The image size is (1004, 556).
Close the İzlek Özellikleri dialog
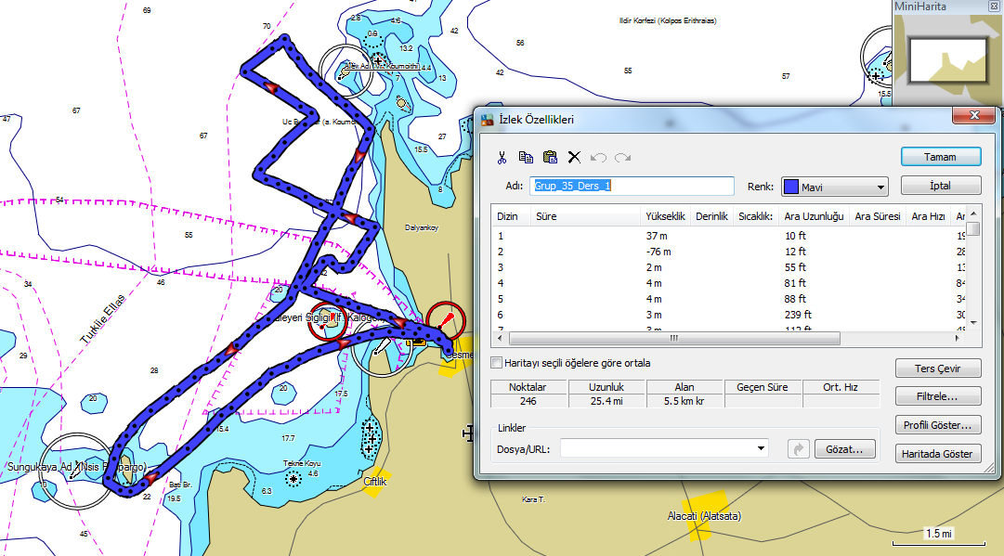(974, 115)
